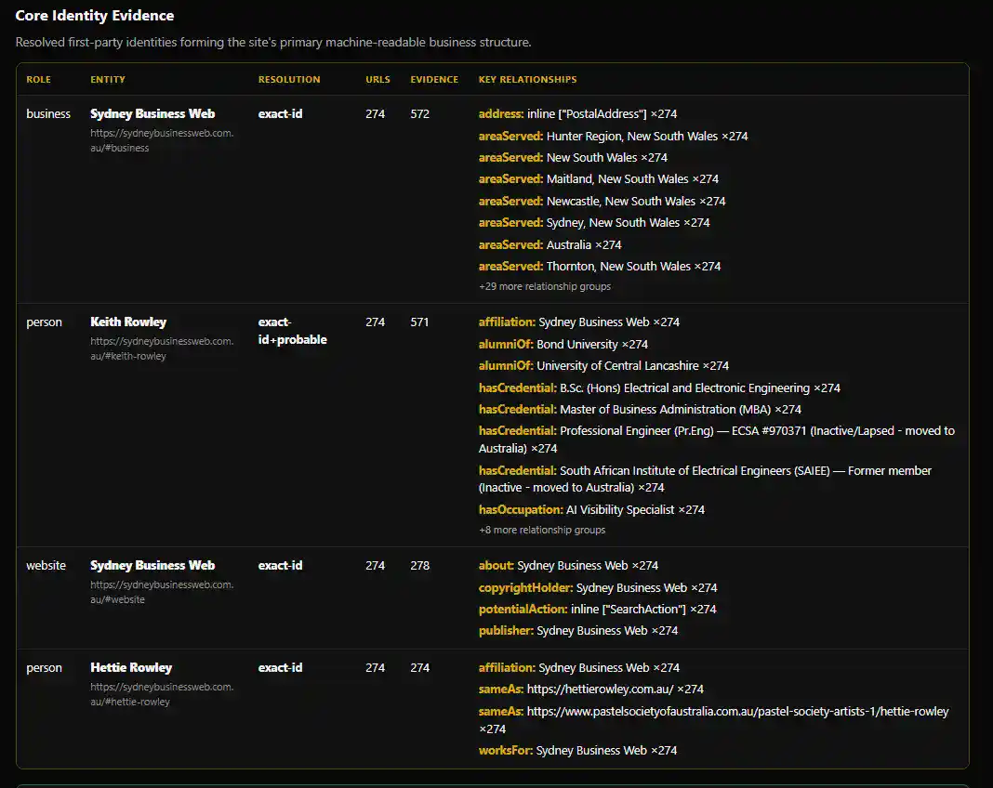Click the website role cell
Viewport: 993px width, 788px height.
[46, 566]
